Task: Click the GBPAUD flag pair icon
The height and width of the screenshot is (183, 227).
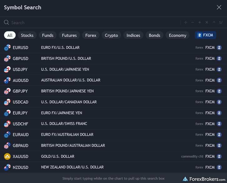Action: click(7, 146)
